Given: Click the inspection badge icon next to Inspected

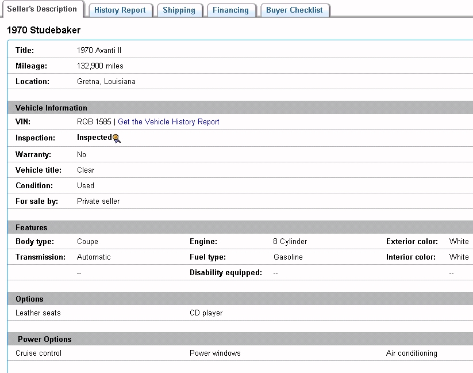Looking at the screenshot, I should point(117,138).
